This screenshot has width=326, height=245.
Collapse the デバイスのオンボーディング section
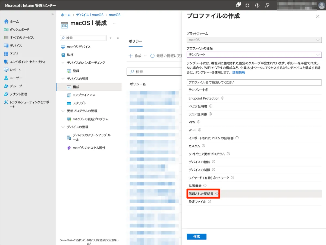coord(63,63)
